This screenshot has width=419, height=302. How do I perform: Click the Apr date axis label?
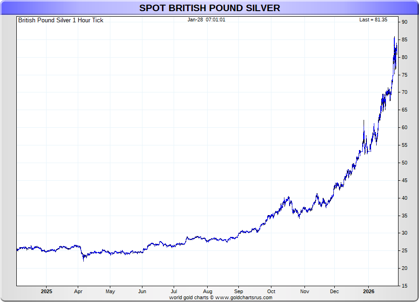point(78,292)
